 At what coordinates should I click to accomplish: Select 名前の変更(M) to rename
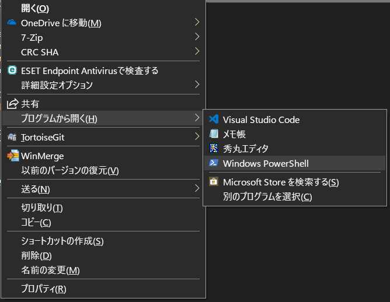pos(103,270)
